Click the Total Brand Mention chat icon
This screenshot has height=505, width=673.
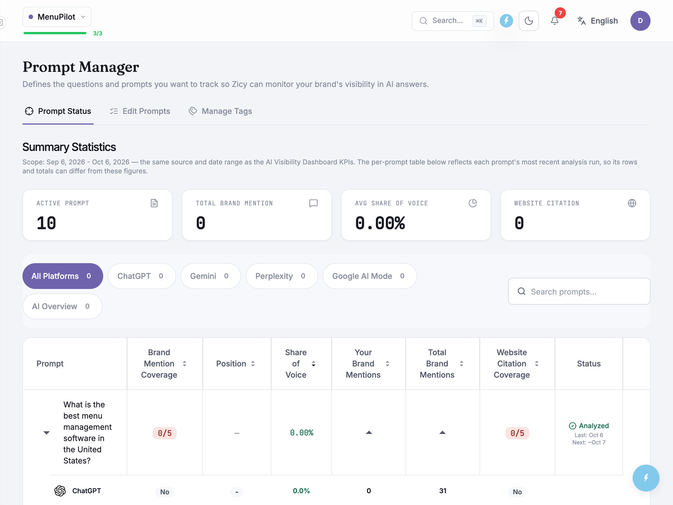pyautogui.click(x=314, y=203)
